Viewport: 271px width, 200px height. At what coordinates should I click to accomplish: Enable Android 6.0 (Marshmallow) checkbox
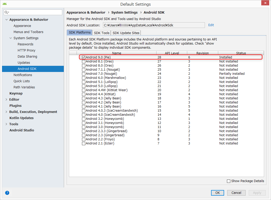(x=84, y=78)
